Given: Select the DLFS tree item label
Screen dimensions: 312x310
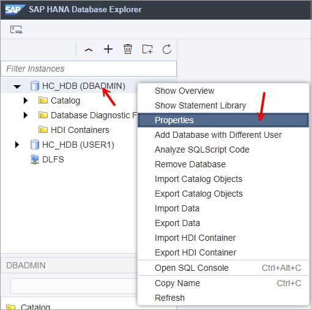Looking at the screenshot, I should point(53,159).
